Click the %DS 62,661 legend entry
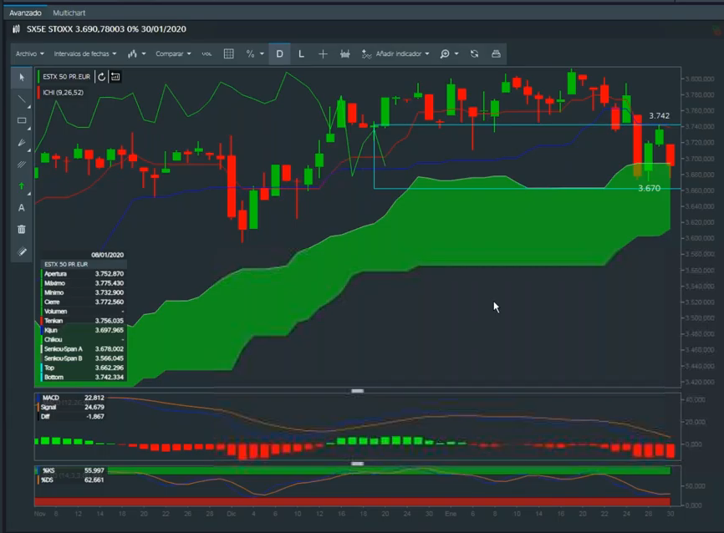Image resolution: width=724 pixels, height=533 pixels. coord(71,480)
